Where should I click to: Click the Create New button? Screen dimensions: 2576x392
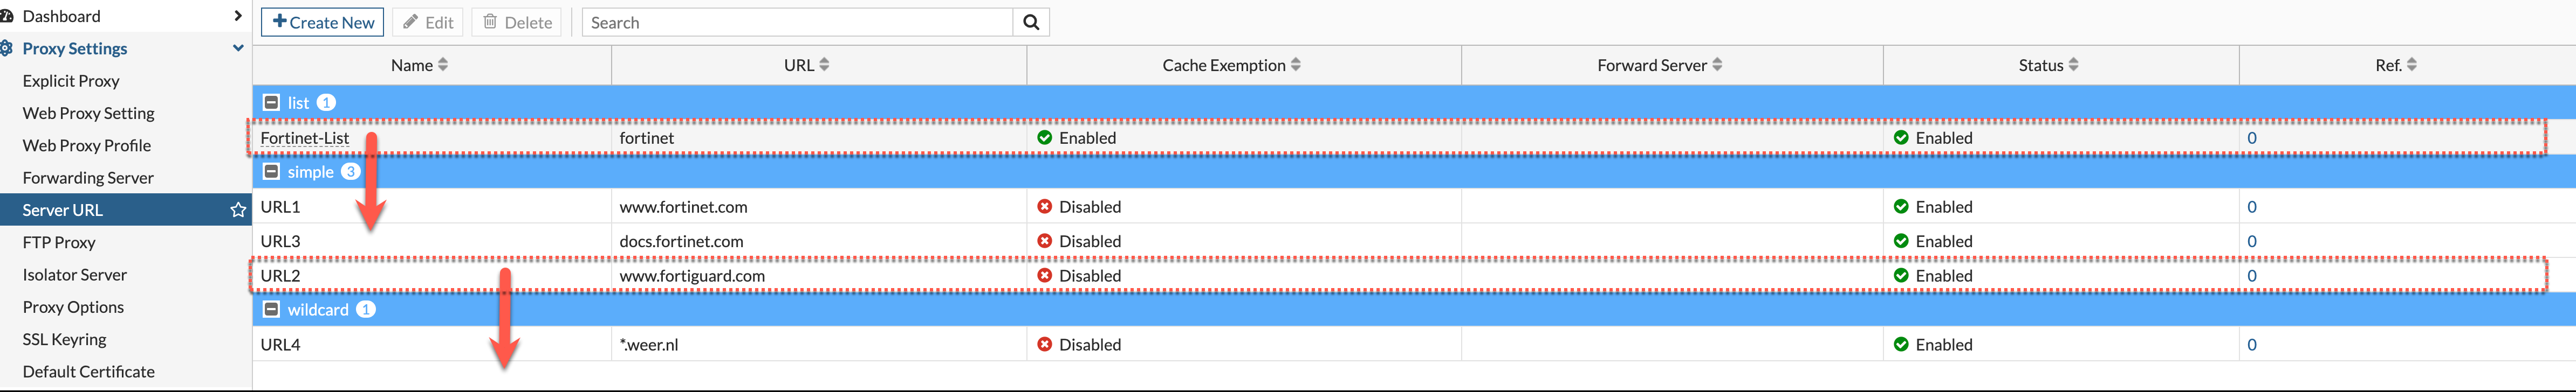(x=322, y=22)
